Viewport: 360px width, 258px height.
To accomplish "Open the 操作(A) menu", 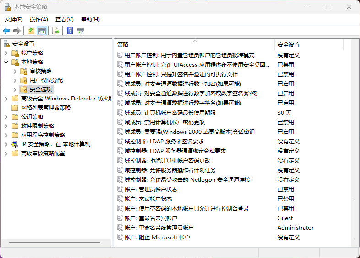I will point(39,20).
